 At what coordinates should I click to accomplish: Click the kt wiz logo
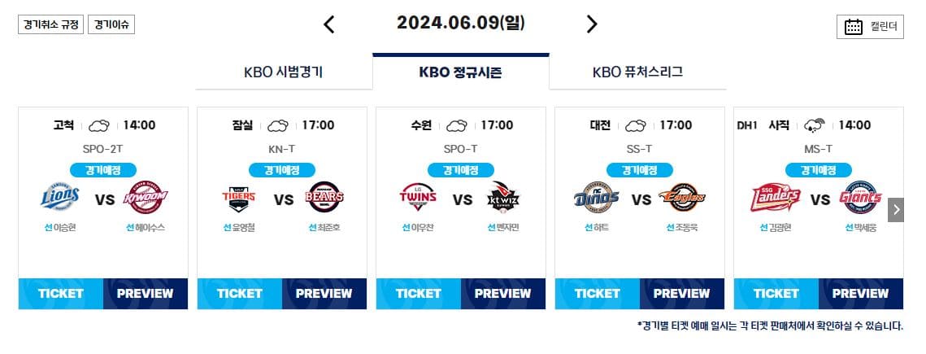(x=503, y=196)
